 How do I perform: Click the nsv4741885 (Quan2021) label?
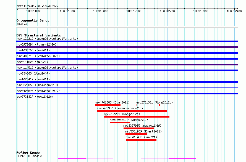112,102
